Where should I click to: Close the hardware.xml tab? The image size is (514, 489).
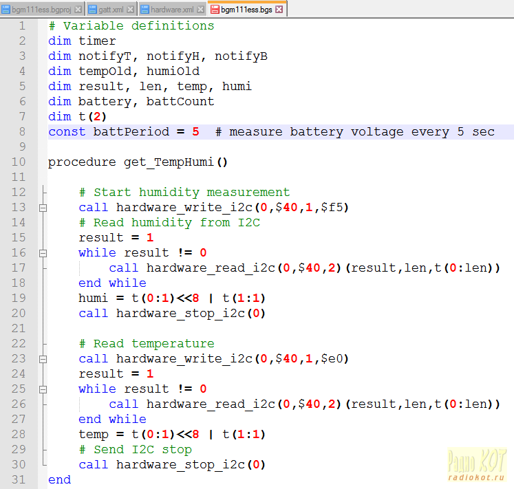pyautogui.click(x=200, y=9)
